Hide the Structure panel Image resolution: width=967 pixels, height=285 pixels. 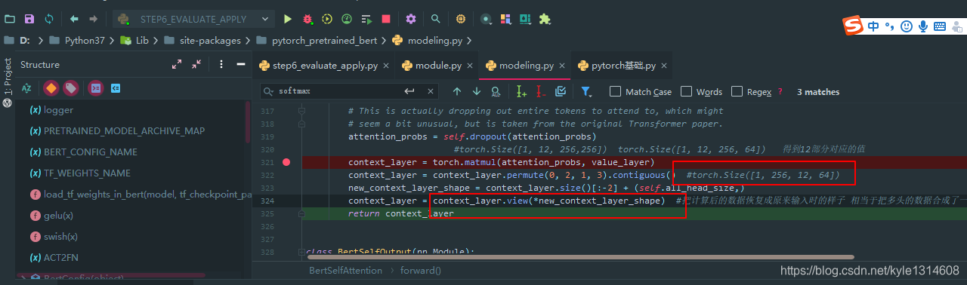pyautogui.click(x=241, y=65)
